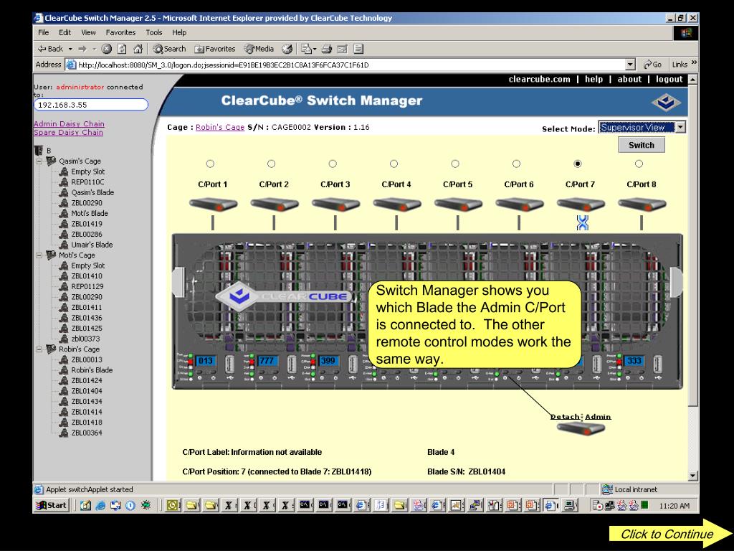This screenshot has width=734, height=551.
Task: Click the cage icon beside Qasim's Cage
Action: coord(51,161)
